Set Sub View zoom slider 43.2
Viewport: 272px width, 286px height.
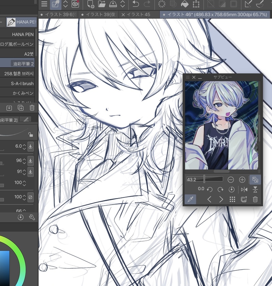pos(204,179)
